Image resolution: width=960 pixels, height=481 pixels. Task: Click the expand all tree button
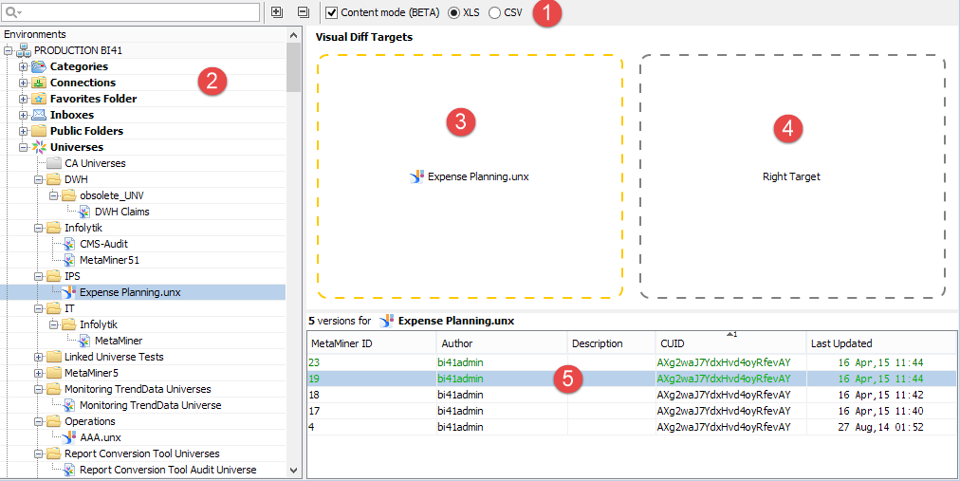[x=277, y=11]
